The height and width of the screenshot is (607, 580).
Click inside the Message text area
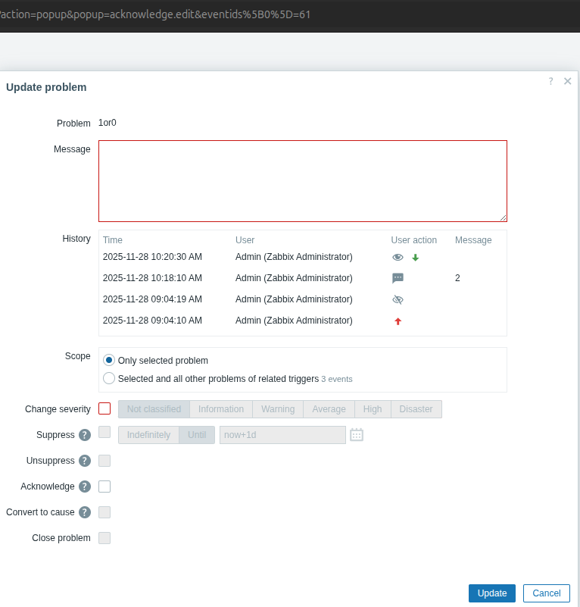tap(302, 180)
